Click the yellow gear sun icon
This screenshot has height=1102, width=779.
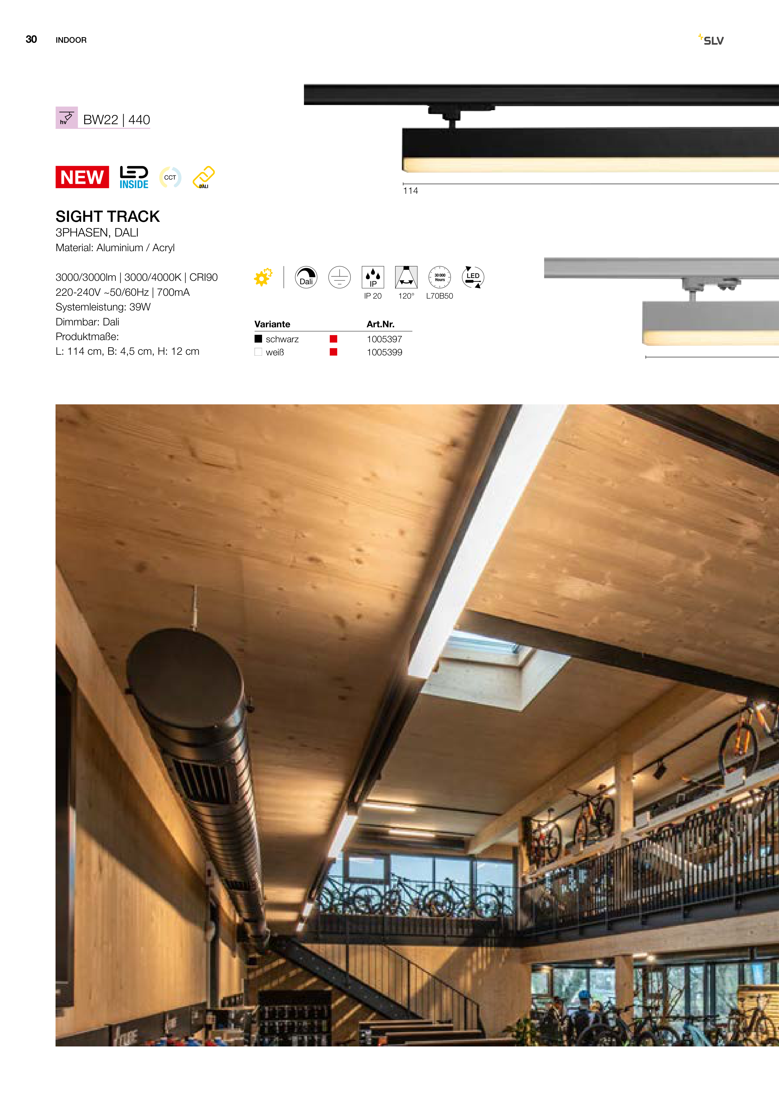coord(264,277)
